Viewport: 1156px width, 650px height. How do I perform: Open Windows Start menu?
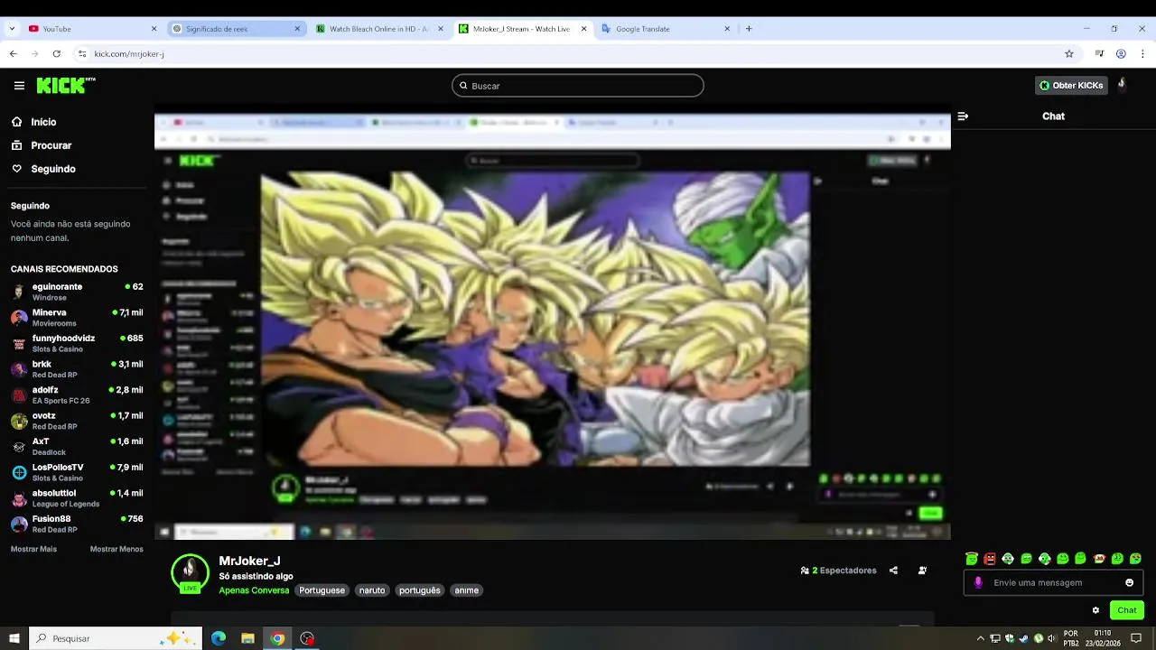coord(14,638)
